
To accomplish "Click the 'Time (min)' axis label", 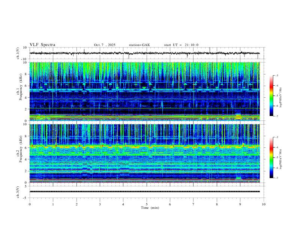I will point(150,208).
